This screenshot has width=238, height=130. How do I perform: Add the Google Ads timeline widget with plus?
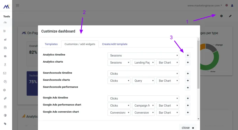tap(188, 98)
